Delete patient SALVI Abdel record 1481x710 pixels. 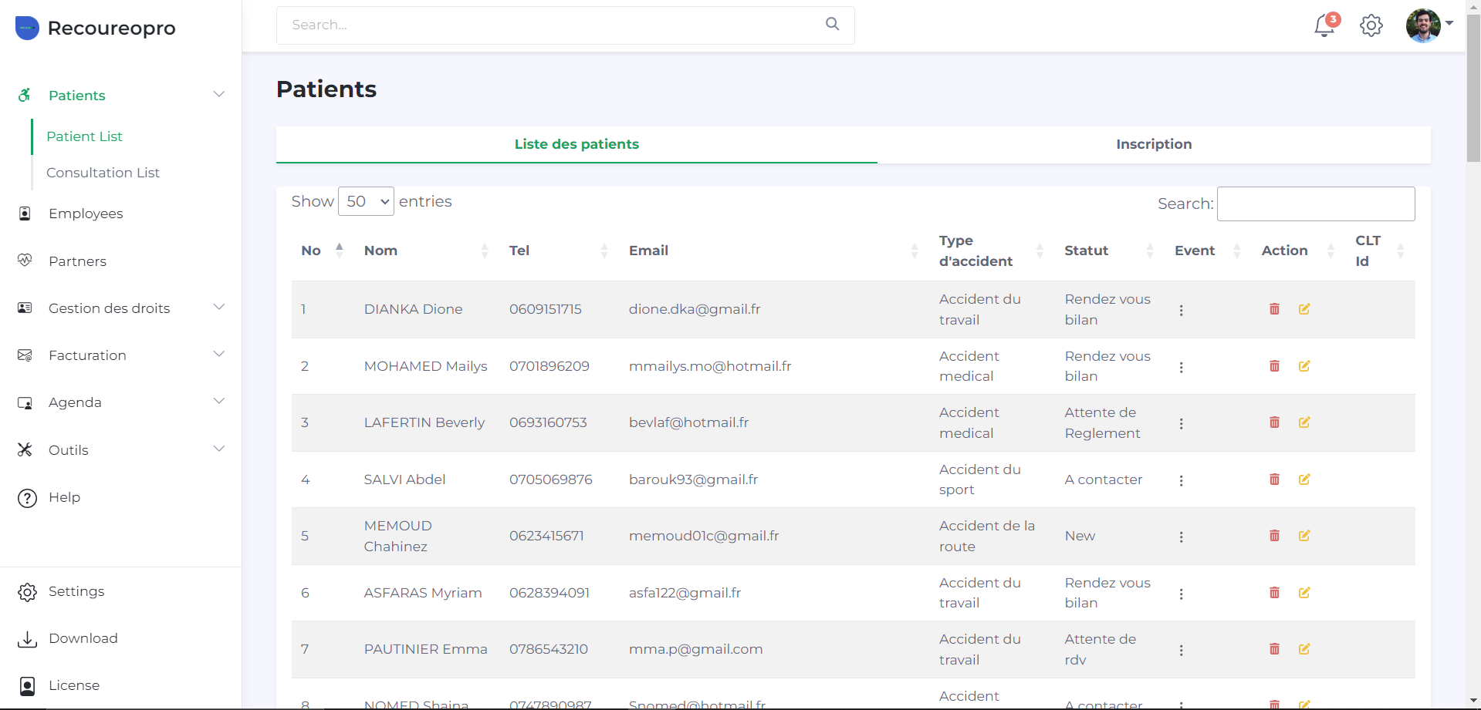(1274, 480)
